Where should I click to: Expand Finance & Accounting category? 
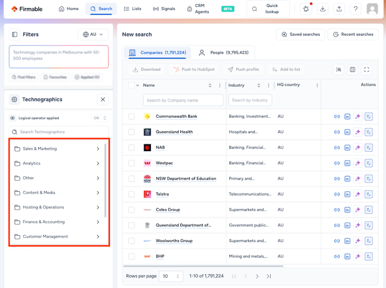(x=57, y=222)
